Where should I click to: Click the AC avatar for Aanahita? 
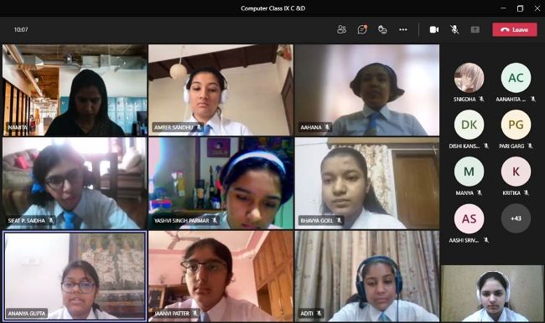[x=516, y=78]
